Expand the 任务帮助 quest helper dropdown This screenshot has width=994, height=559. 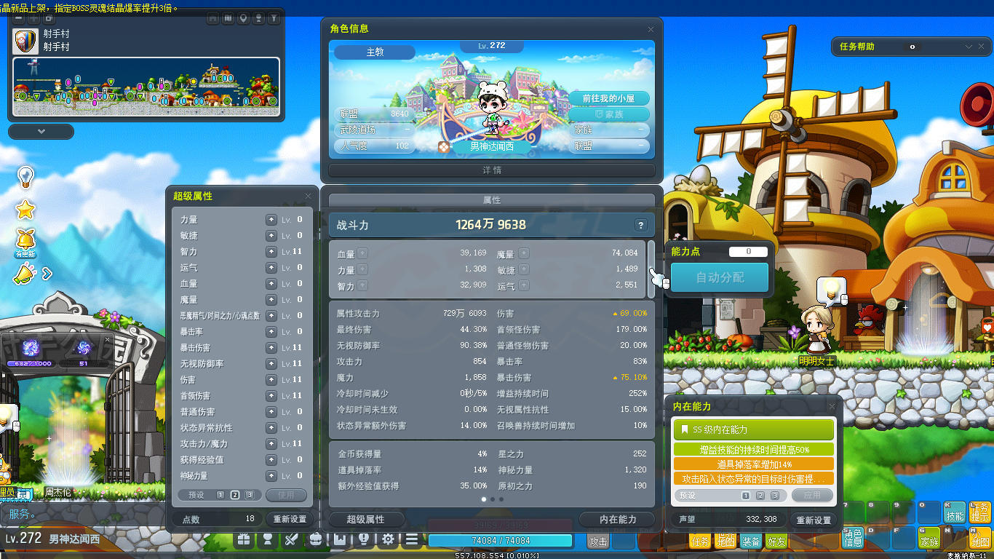click(x=969, y=47)
